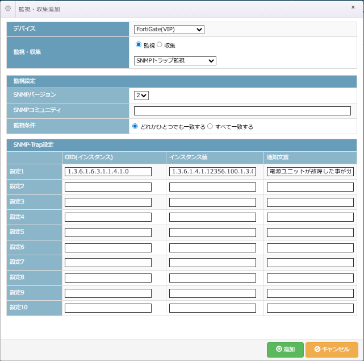364x361 pixels.
Task: Click the 設定7 インスタンス値 field
Action: click(212, 263)
